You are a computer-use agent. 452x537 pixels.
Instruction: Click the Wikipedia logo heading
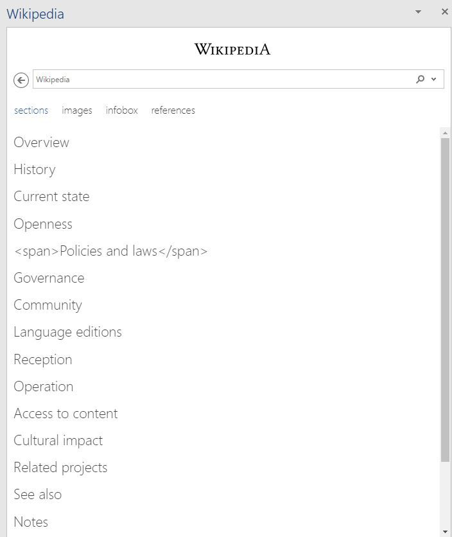[x=232, y=49]
